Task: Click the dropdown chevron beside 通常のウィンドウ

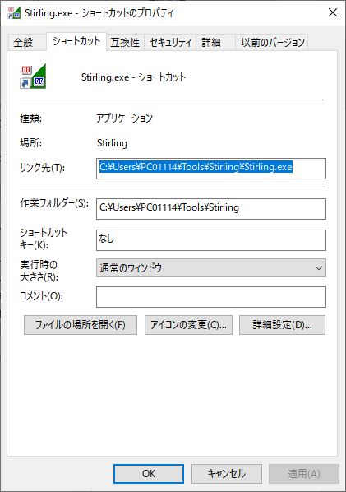Action: 318,268
